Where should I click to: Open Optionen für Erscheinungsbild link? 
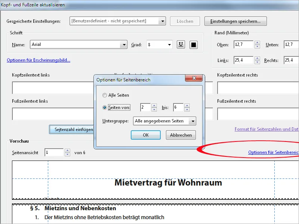(38, 60)
